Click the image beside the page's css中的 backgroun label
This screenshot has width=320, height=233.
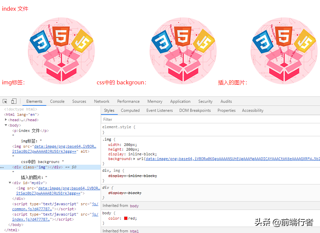pyautogui.click(x=183, y=51)
